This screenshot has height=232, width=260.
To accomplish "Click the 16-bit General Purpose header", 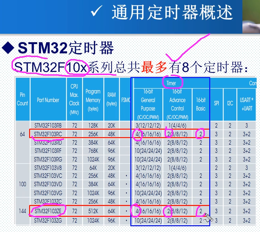I will pos(148,104).
